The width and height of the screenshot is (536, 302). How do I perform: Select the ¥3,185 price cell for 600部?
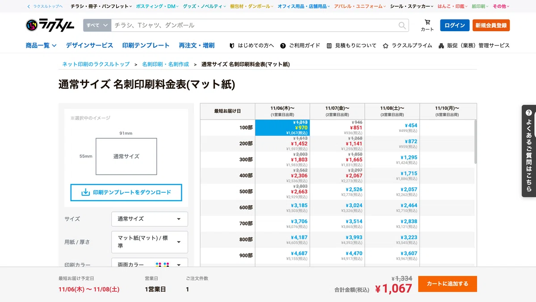tap(282, 208)
